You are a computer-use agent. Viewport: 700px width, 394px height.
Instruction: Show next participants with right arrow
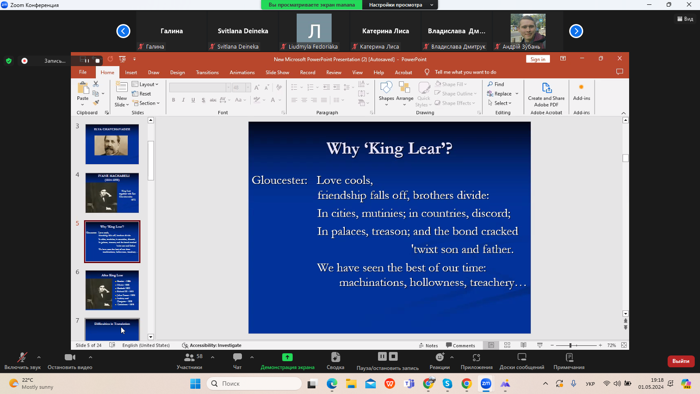(576, 31)
